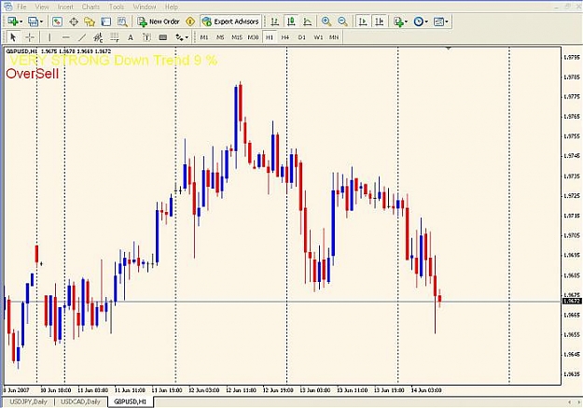This screenshot has height=408, width=583.
Task: Open the File menu
Action: [x=21, y=7]
